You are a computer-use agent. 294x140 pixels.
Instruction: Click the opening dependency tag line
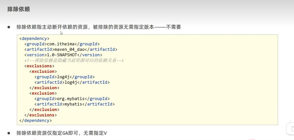point(34,38)
